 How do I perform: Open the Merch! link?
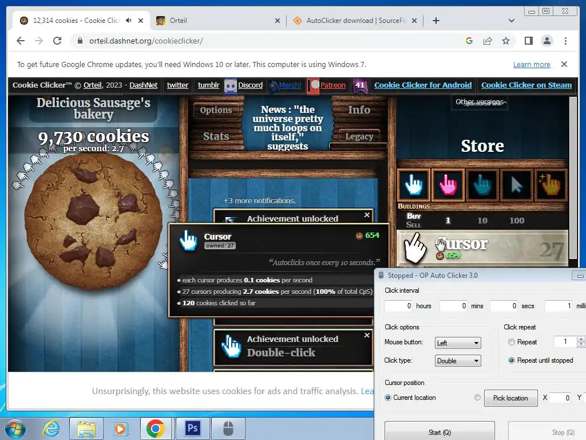[290, 85]
